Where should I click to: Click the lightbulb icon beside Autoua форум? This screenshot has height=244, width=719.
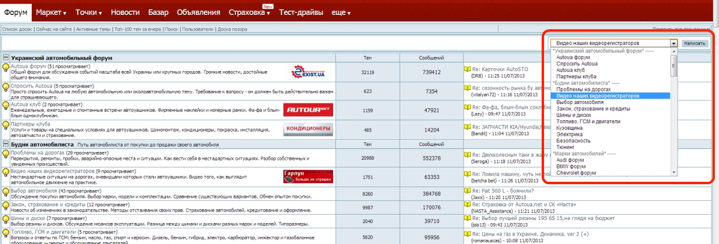click(6, 68)
